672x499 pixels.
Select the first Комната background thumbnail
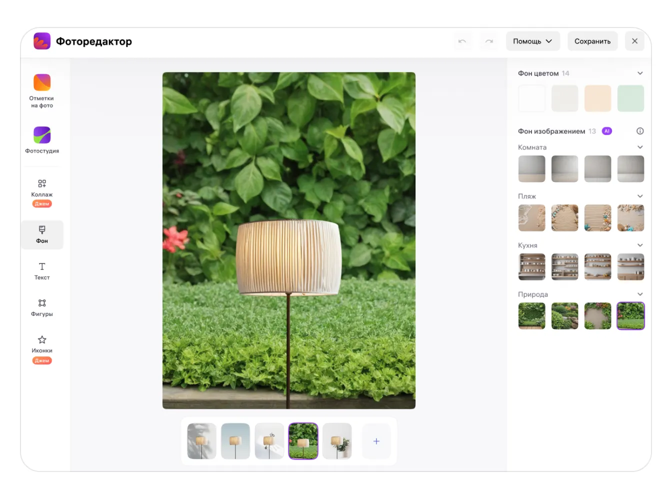point(531,169)
